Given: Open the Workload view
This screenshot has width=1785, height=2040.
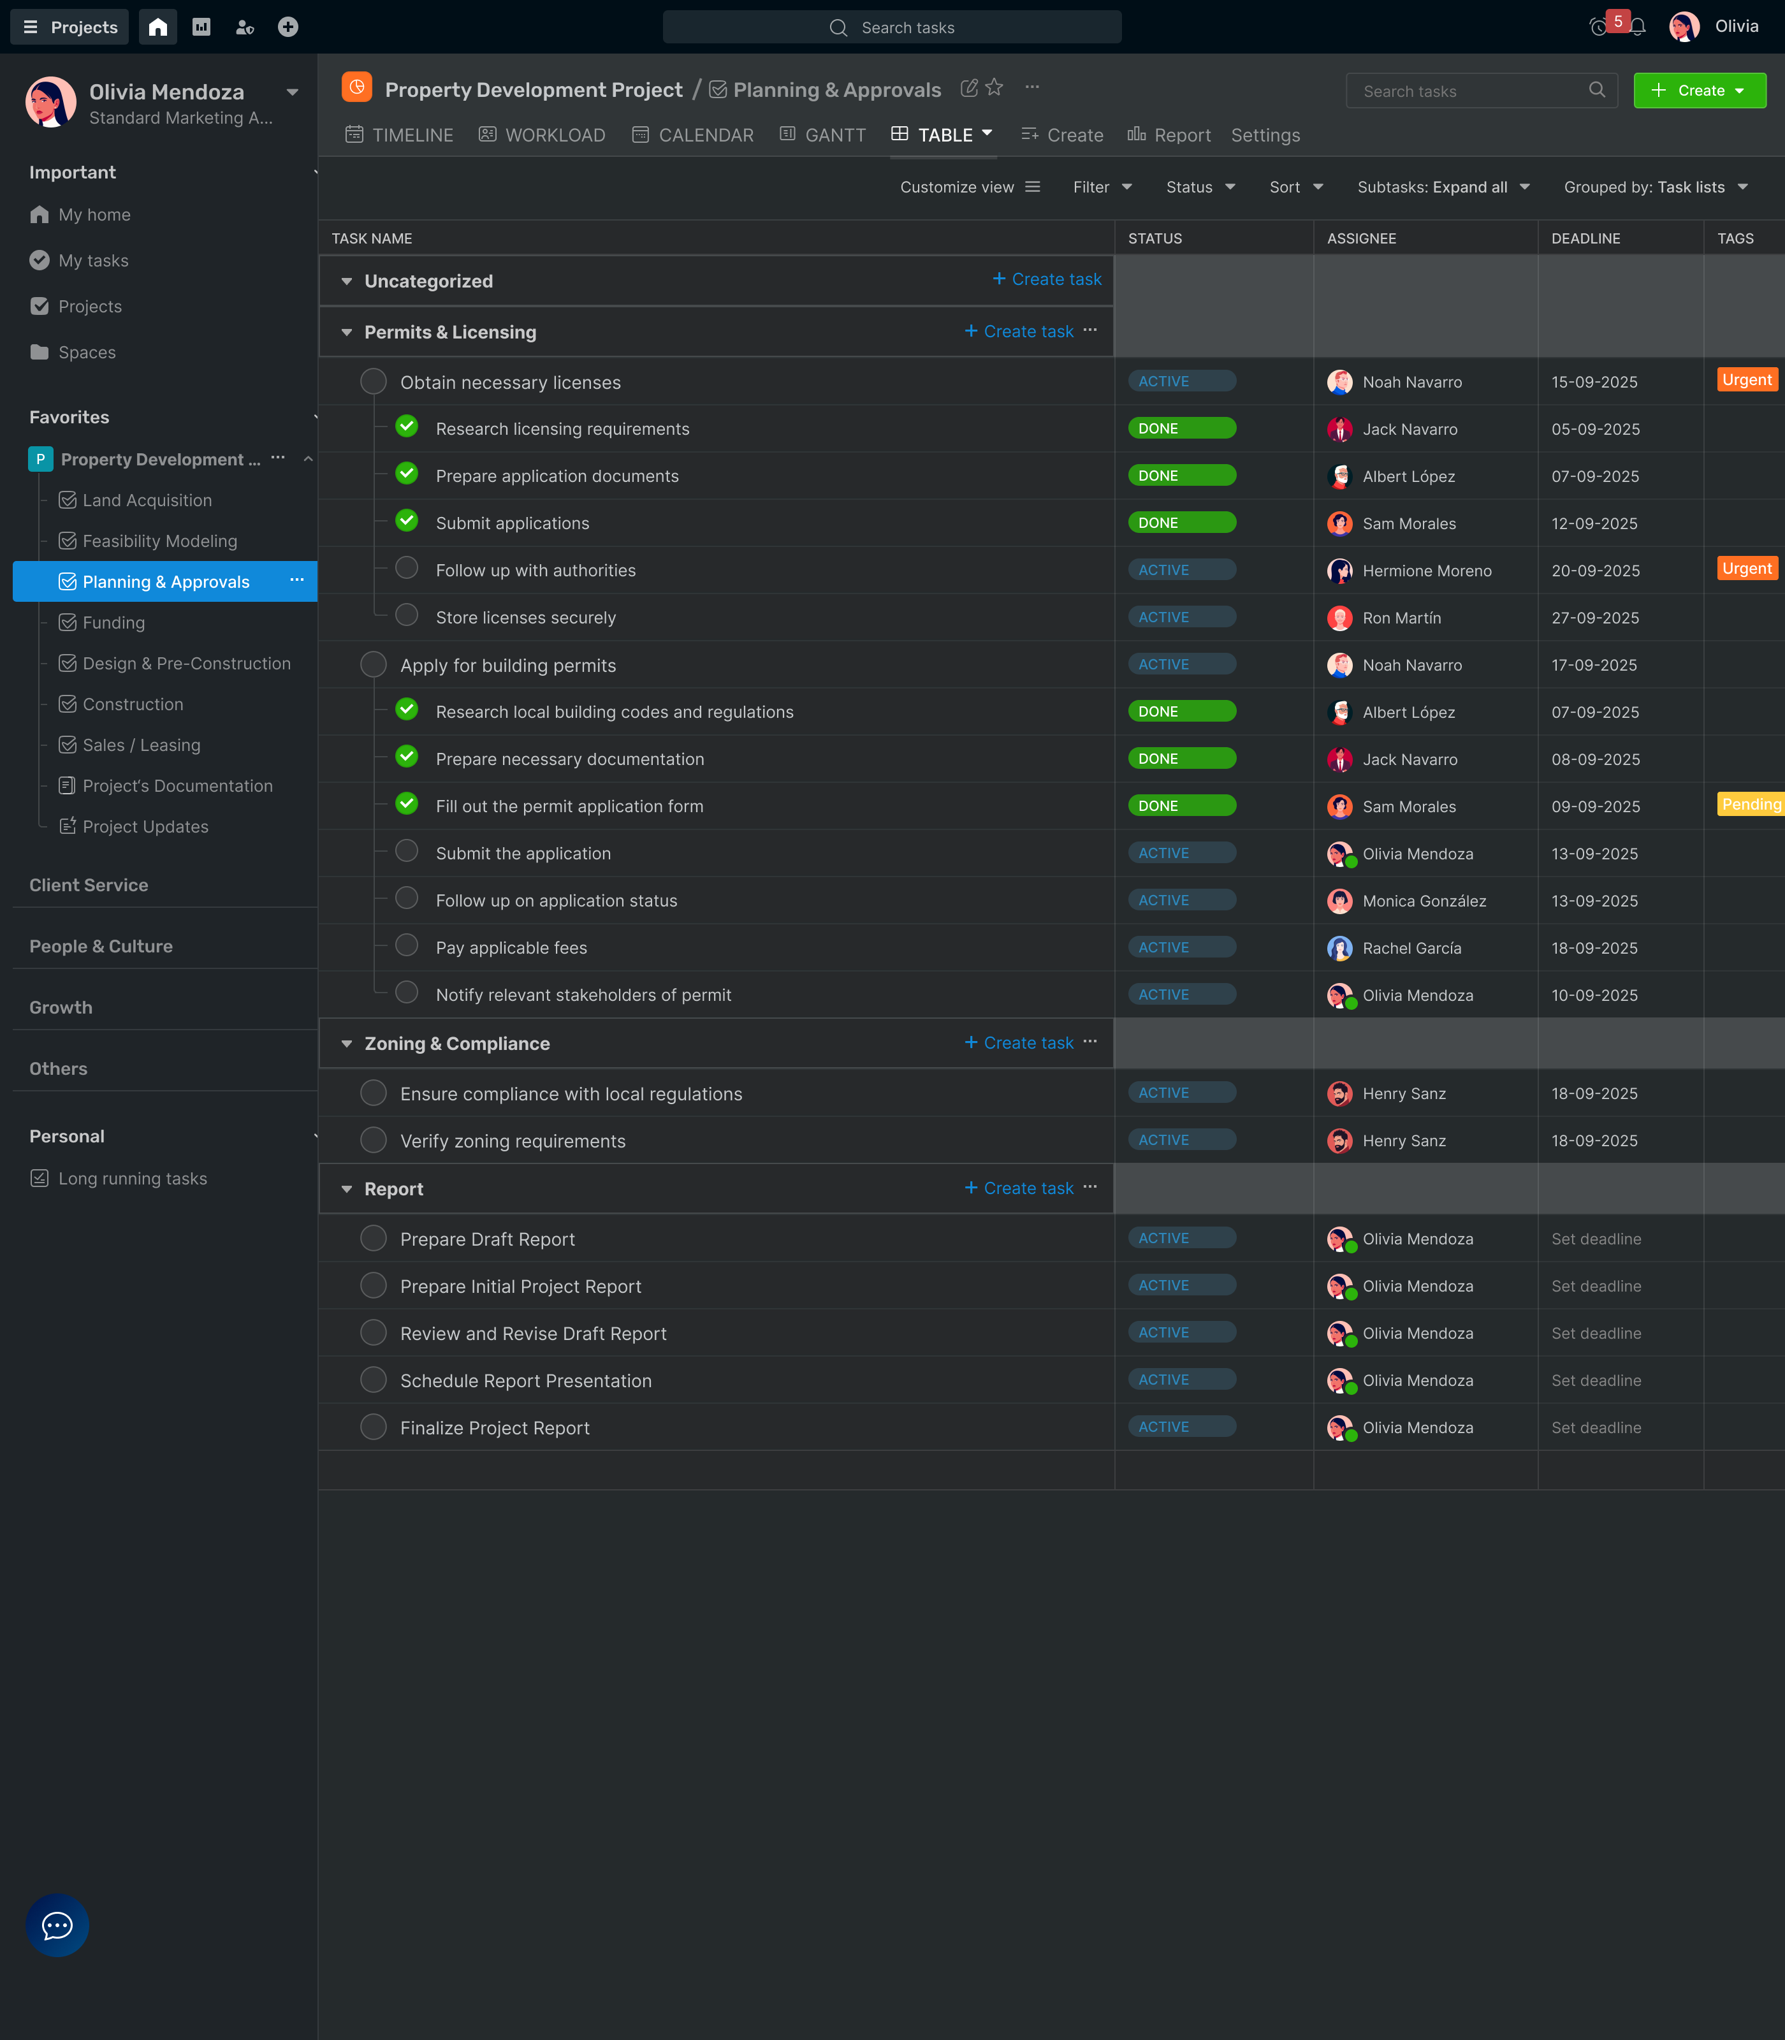Looking at the screenshot, I should [487, 135].
